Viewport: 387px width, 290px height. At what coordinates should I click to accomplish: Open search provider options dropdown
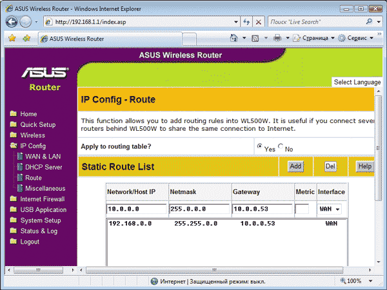(x=379, y=22)
